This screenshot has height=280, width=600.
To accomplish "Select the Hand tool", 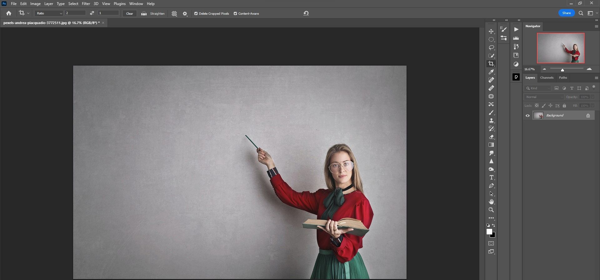I will 491,202.
